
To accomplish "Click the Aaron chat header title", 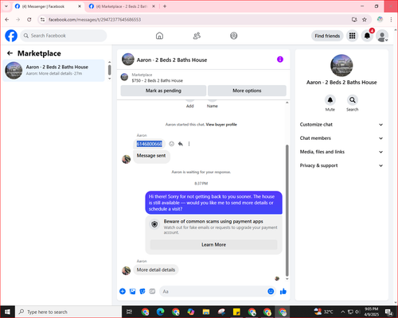I will [172, 60].
